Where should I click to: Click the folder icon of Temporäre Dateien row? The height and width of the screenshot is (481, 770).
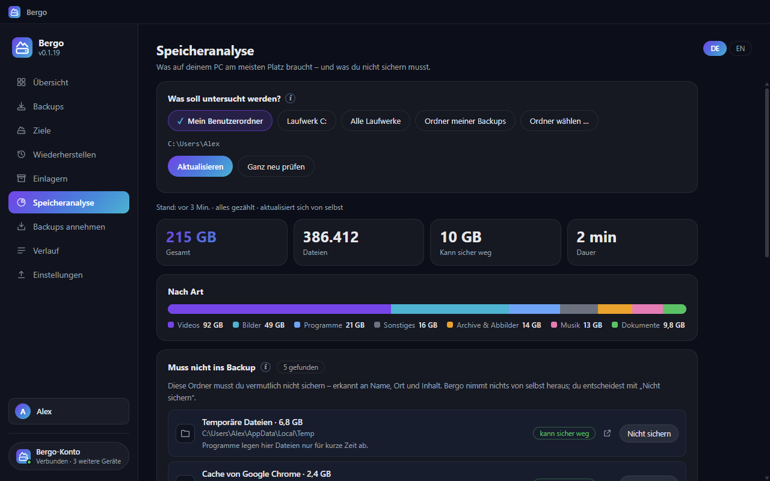[185, 434]
